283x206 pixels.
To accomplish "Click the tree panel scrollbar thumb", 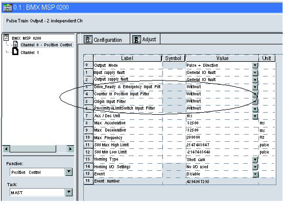I will [x=33, y=149].
